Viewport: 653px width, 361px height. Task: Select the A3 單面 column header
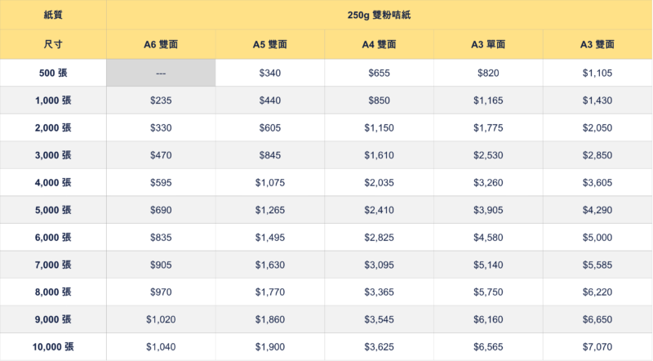(x=488, y=44)
